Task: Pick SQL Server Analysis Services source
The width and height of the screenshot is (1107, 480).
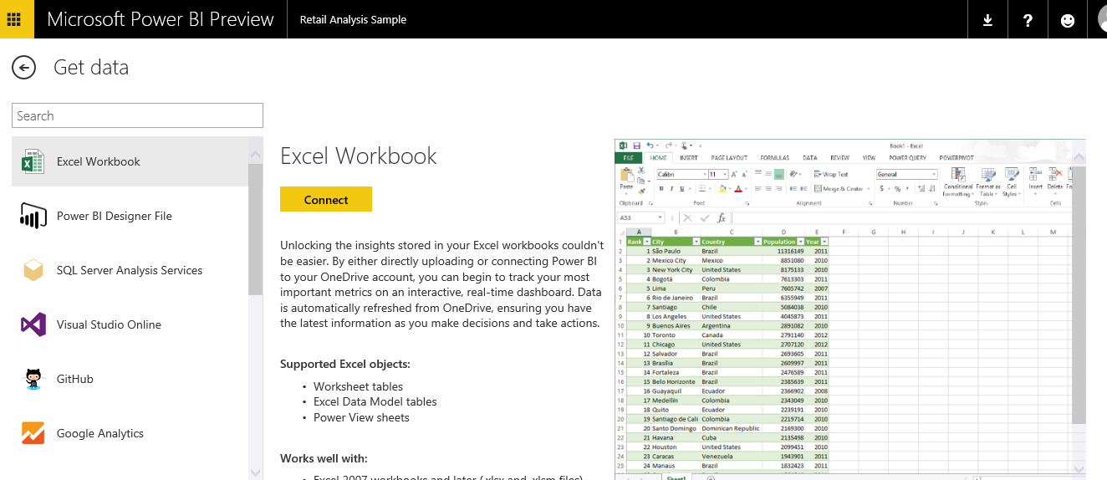Action: [130, 270]
